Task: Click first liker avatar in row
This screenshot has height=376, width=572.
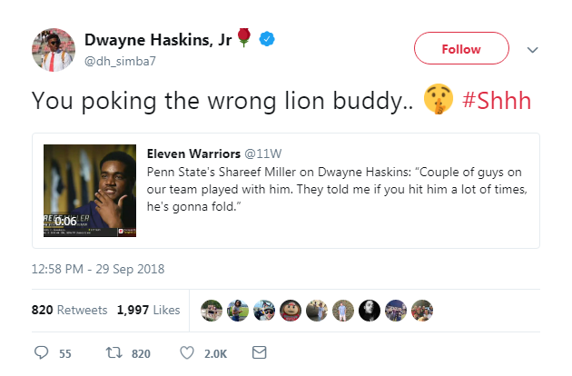Action: coord(212,310)
